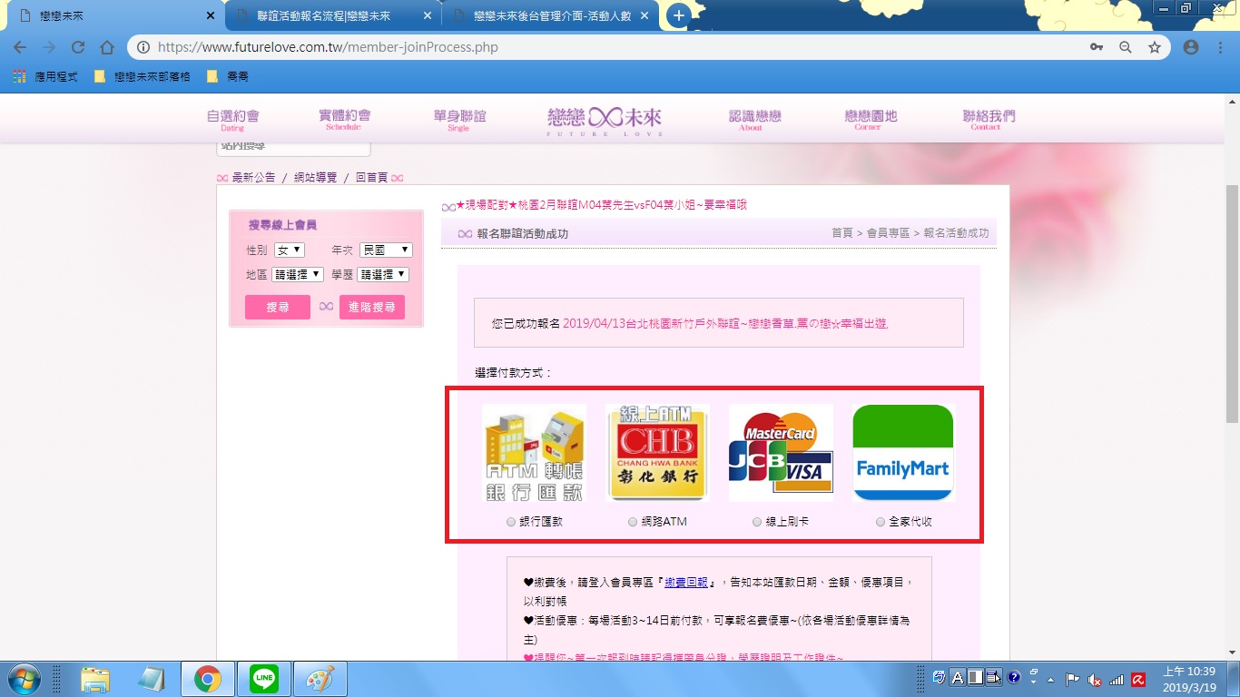
Task: Open the 最新公告 link
Action: [x=253, y=178]
